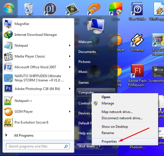Expand GOM Player jump list arrow

point(70,112)
